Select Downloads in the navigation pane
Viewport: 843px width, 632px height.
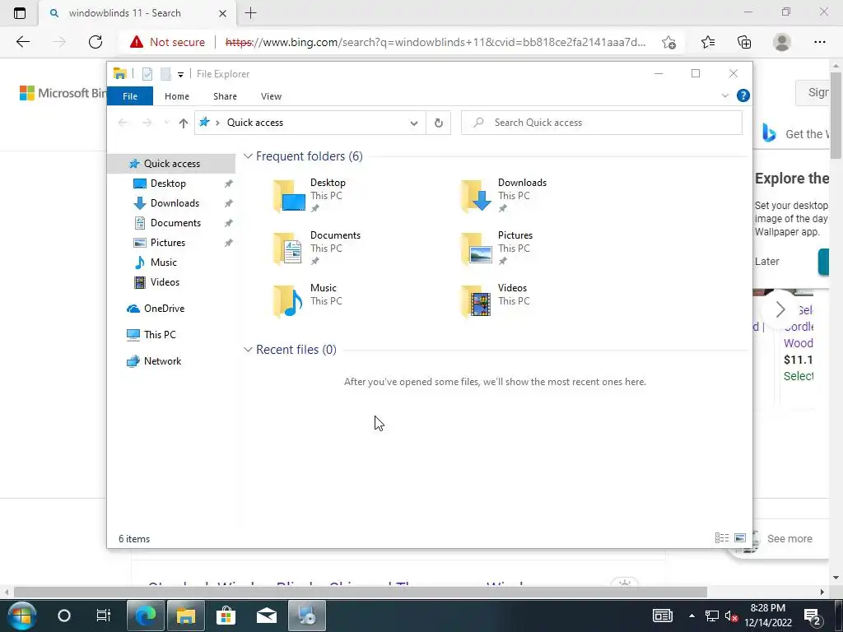click(175, 203)
